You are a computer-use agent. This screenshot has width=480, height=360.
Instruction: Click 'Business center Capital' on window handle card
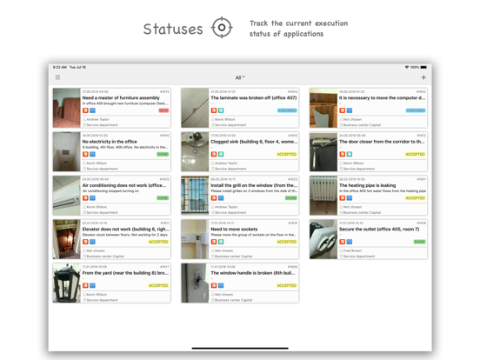coord(234,300)
